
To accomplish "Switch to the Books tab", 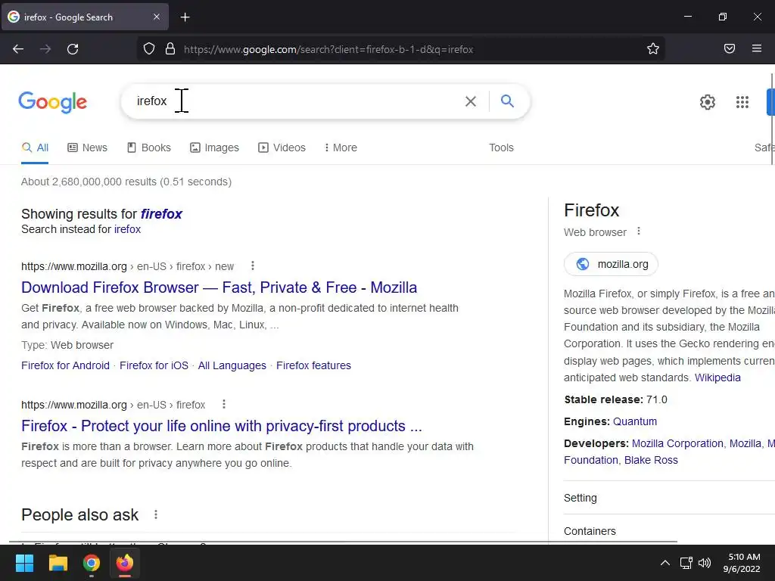I will [149, 148].
